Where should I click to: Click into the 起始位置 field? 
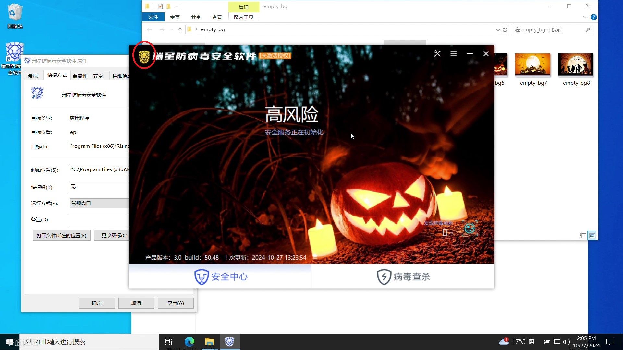coord(100,170)
